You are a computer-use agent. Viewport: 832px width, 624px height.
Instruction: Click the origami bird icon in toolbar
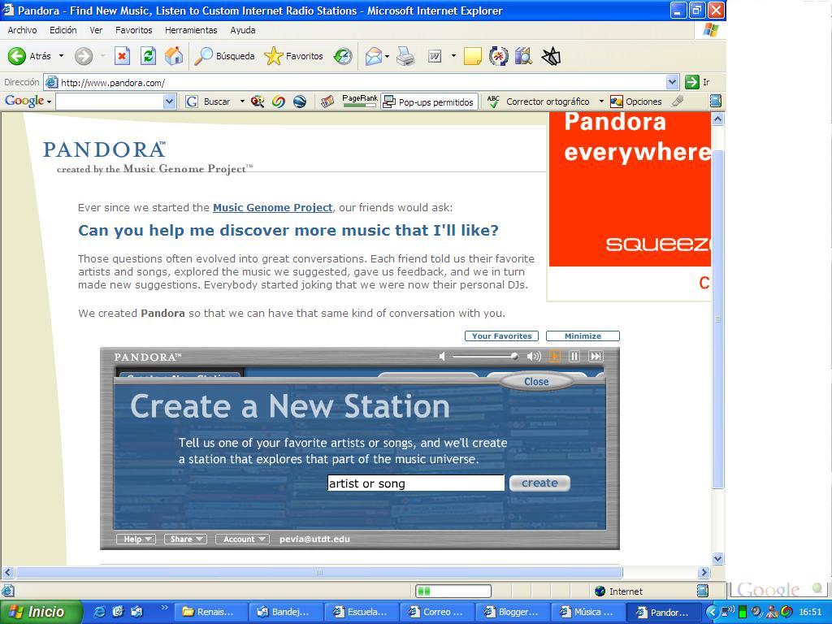click(x=552, y=56)
